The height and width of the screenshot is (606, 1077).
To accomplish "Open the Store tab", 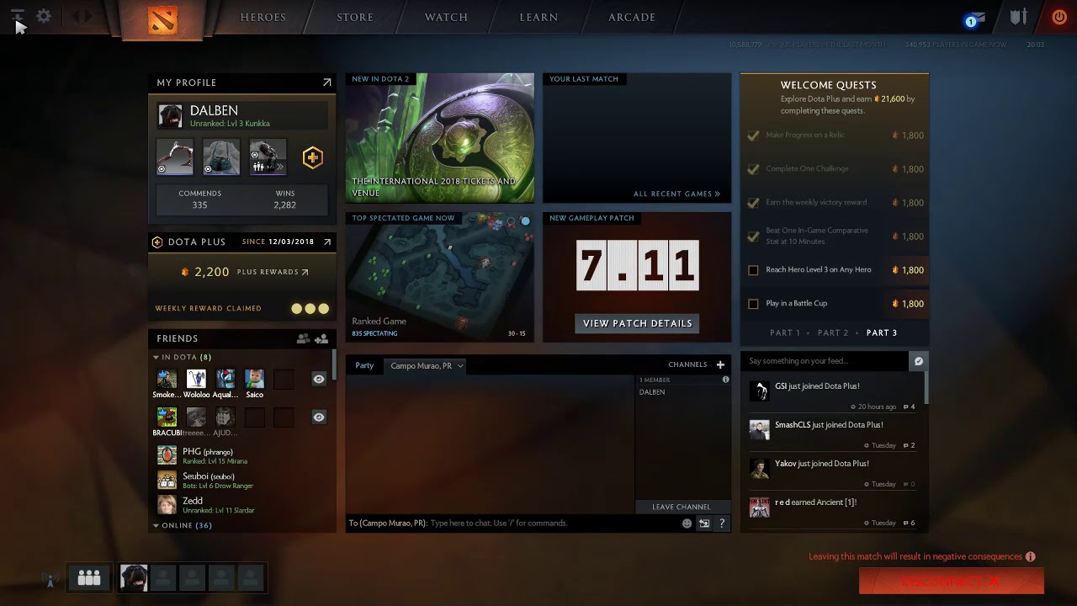I will (x=355, y=17).
